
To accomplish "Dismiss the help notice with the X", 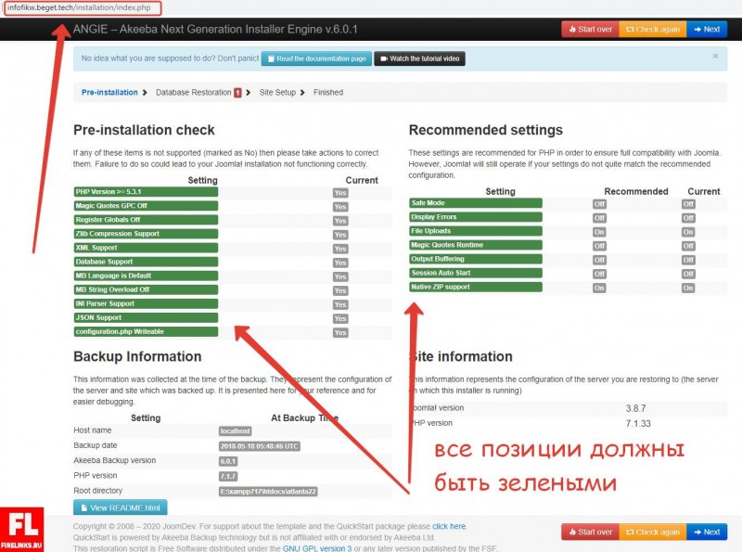I will pos(715,56).
